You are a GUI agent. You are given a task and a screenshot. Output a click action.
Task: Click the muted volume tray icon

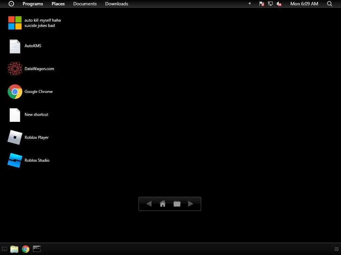(x=279, y=4)
